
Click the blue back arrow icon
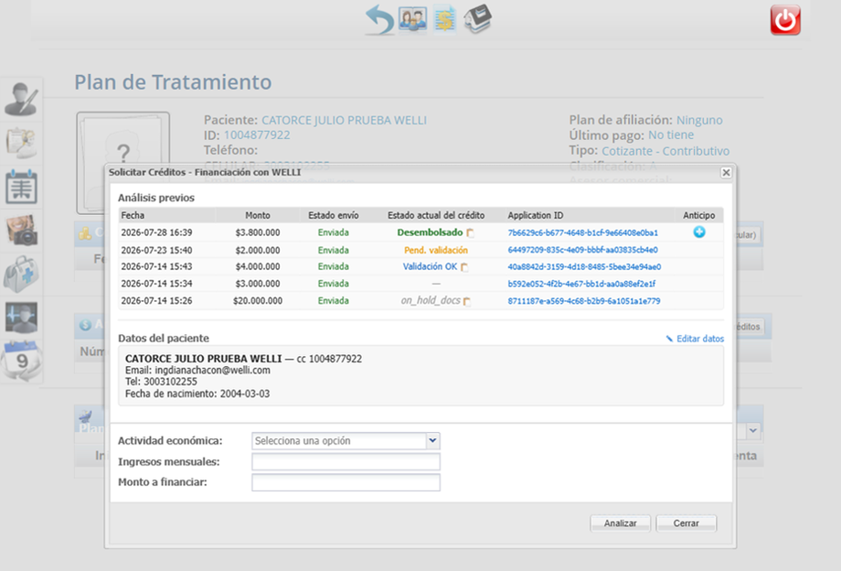(x=379, y=20)
